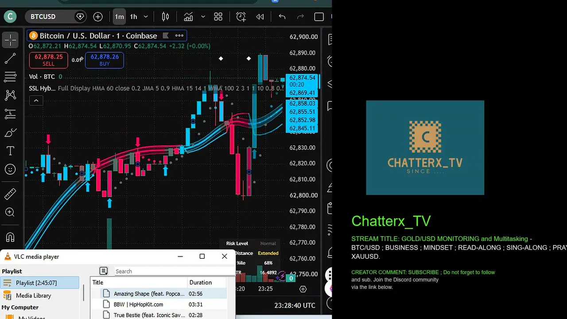The width and height of the screenshot is (567, 319).
Task: Click the 62,800.00 price scale label
Action: click(303, 195)
